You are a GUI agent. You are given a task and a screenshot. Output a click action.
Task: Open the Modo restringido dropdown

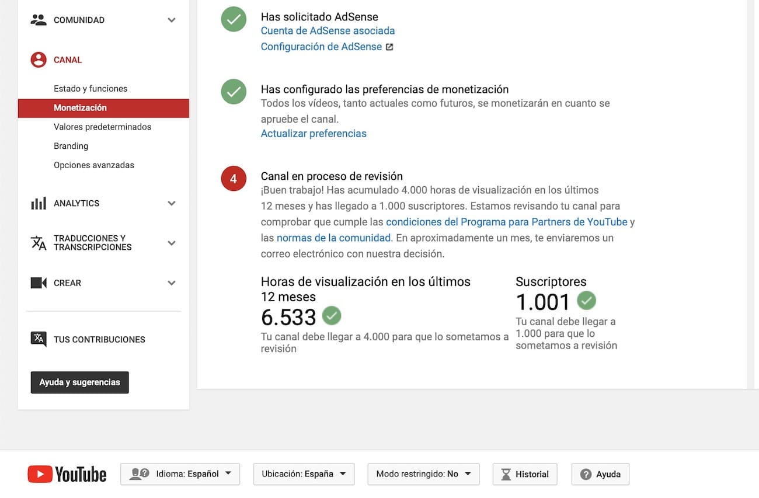423,474
